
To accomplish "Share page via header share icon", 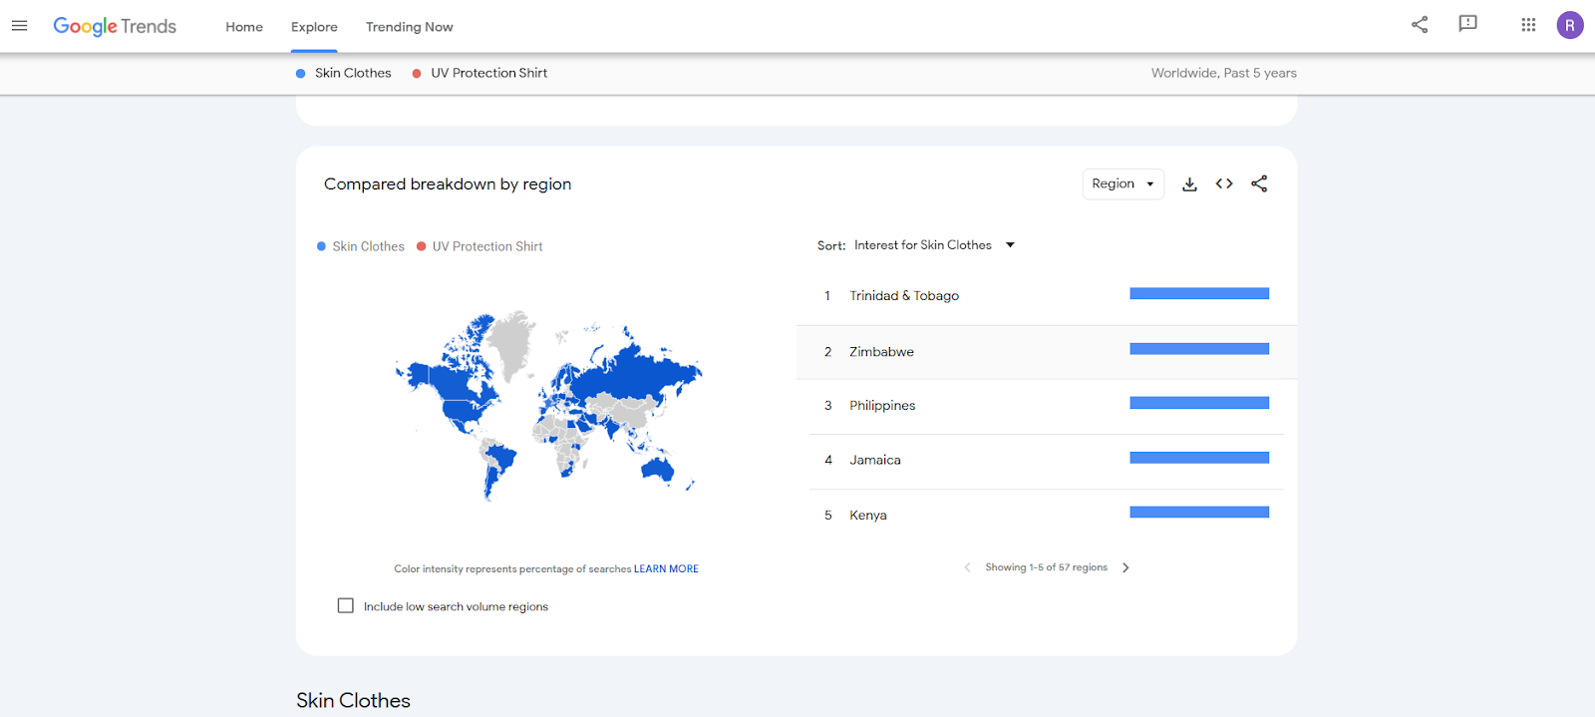I will pos(1420,25).
